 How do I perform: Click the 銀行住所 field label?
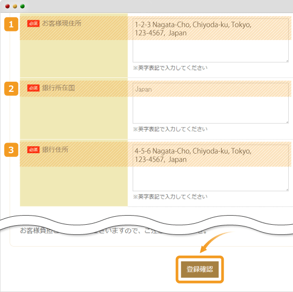coord(55,149)
